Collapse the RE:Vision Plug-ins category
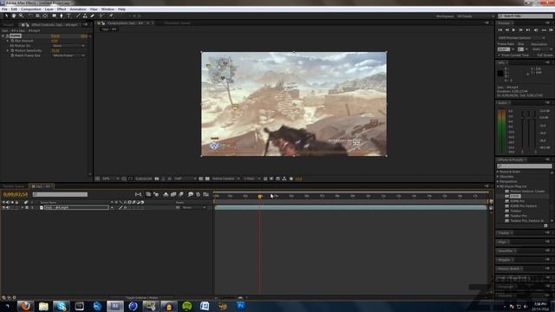 click(497, 186)
